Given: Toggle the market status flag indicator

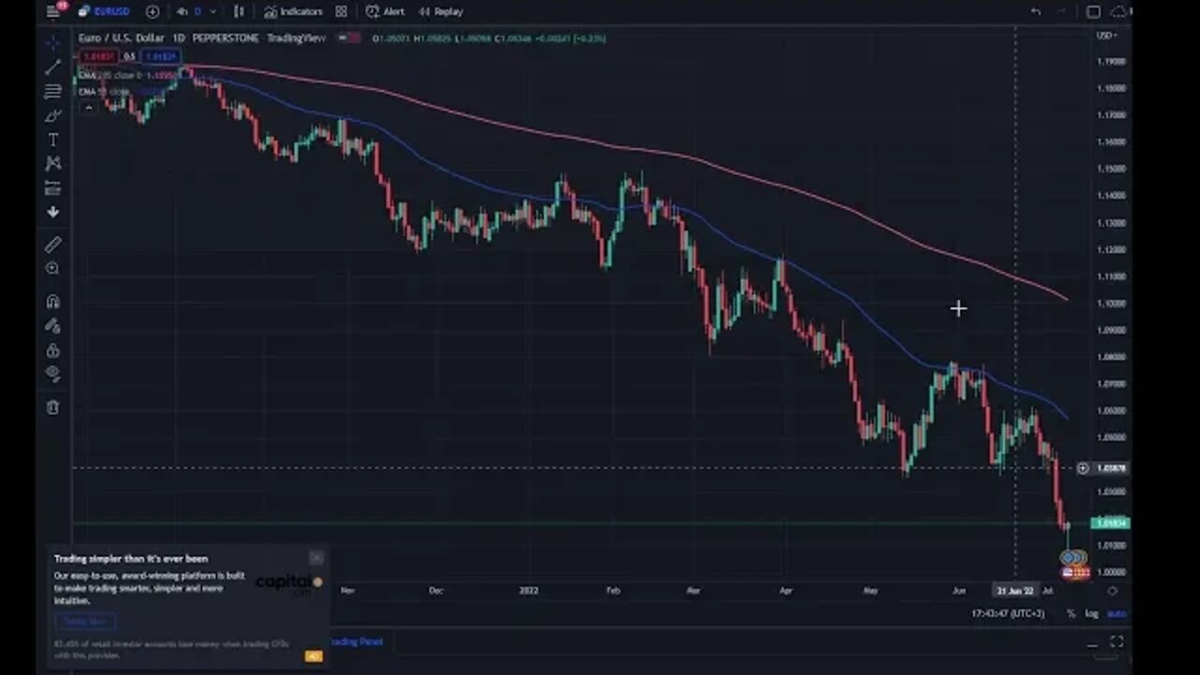Looking at the screenshot, I should 349,38.
